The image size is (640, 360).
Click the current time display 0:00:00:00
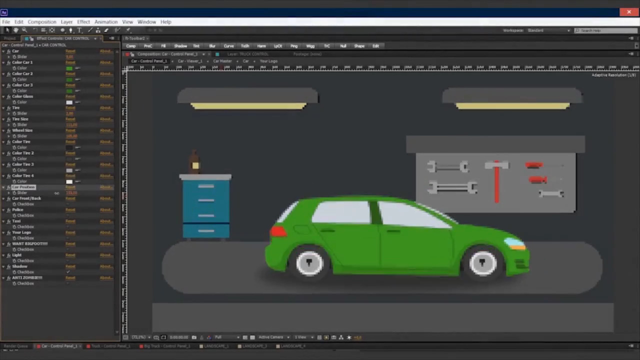(x=179, y=337)
